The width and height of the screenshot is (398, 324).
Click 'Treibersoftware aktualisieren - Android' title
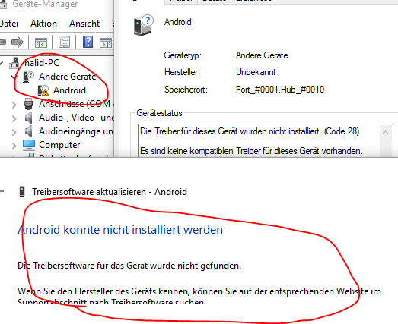coord(110,192)
